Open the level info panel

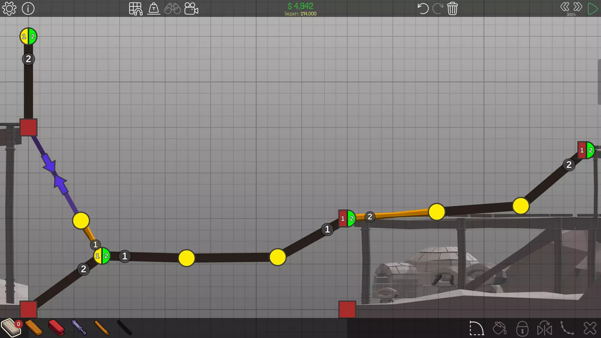coord(28,8)
